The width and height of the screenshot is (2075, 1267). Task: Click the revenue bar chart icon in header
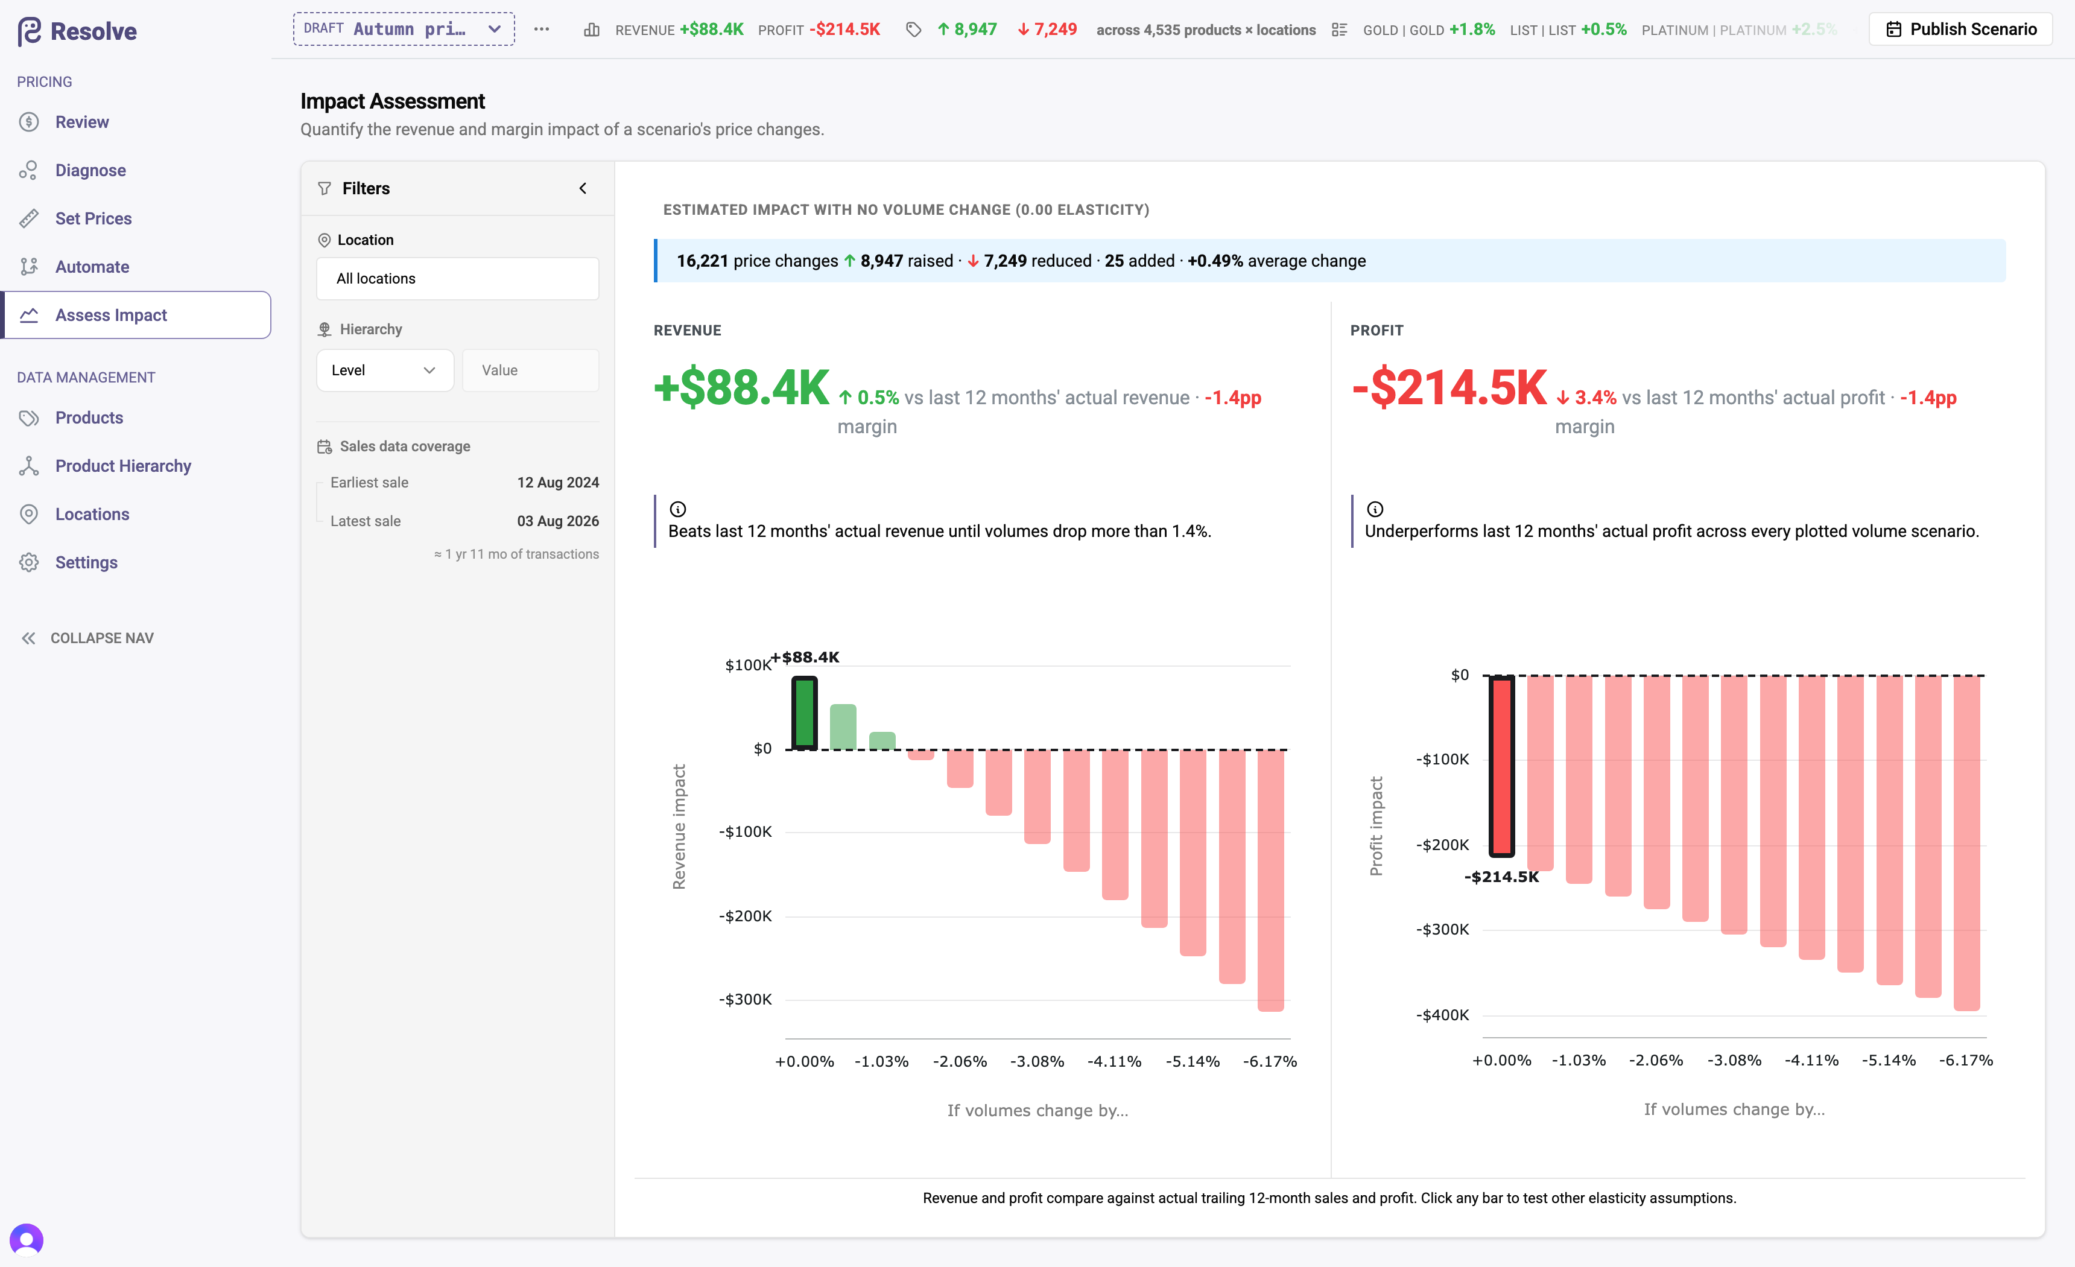coord(592,30)
